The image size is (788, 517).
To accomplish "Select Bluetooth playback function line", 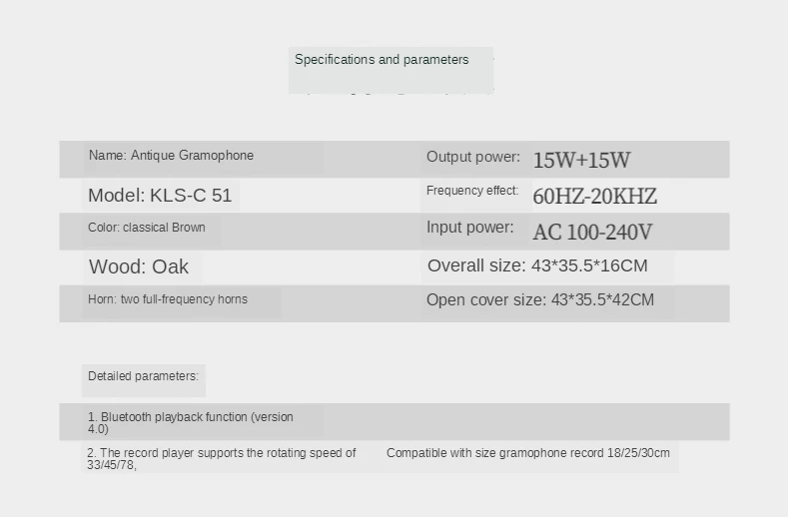I will (191, 423).
